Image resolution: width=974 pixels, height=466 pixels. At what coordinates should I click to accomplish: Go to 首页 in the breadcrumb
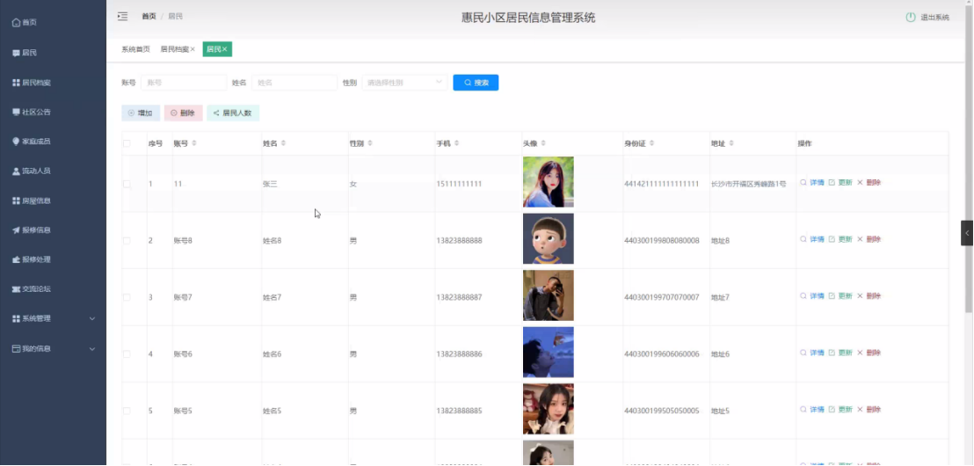pyautogui.click(x=149, y=16)
